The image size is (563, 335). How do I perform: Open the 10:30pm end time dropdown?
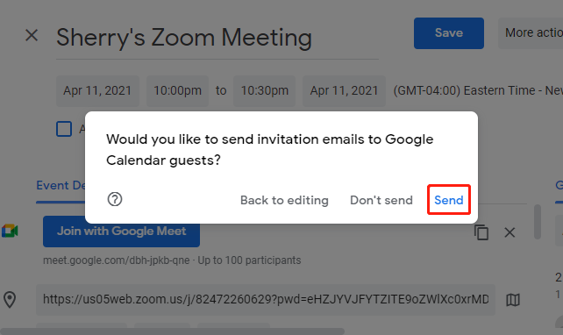(x=264, y=91)
